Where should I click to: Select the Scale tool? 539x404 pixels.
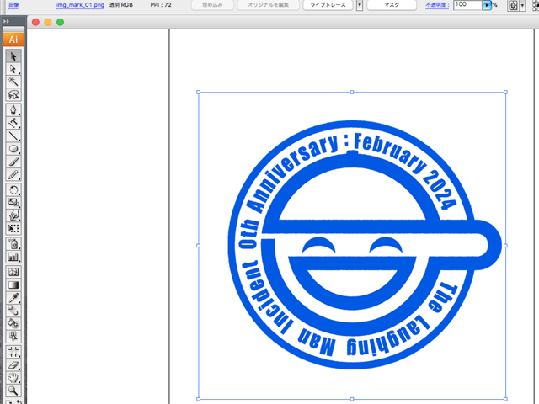[13, 202]
